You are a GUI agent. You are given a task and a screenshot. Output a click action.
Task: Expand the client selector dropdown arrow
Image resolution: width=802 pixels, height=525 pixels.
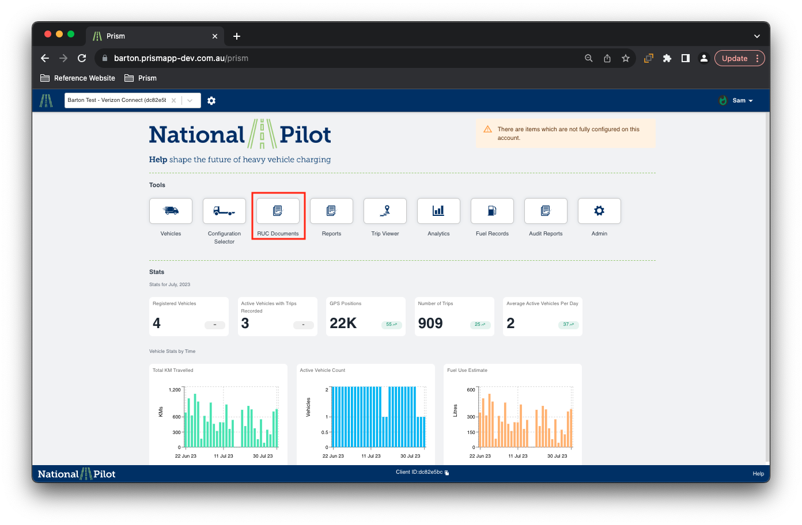(190, 100)
